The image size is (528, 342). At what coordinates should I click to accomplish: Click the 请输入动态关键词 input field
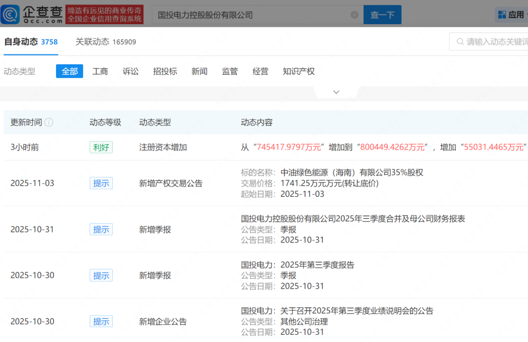coord(495,41)
